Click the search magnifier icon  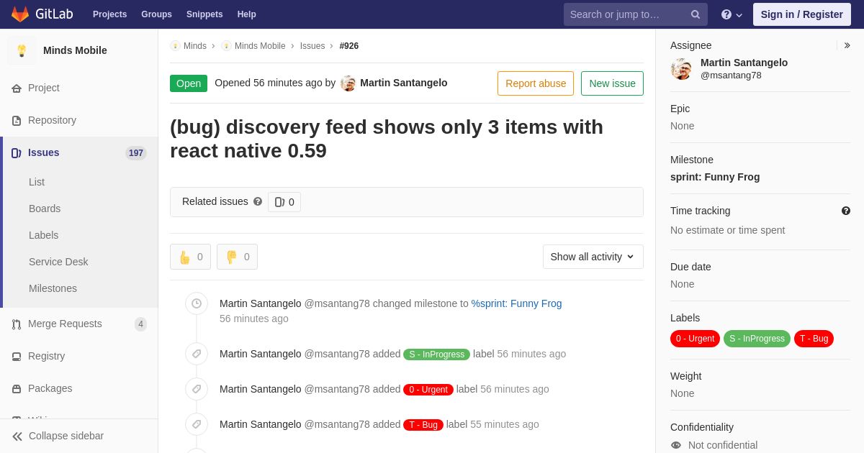pyautogui.click(x=696, y=14)
